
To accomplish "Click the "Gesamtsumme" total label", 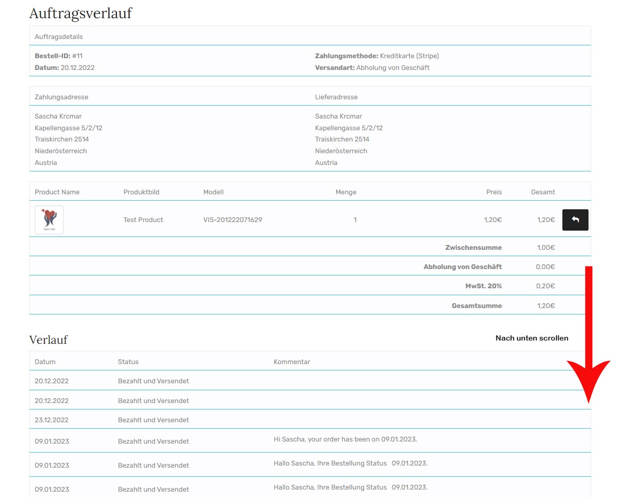I will pyautogui.click(x=476, y=306).
